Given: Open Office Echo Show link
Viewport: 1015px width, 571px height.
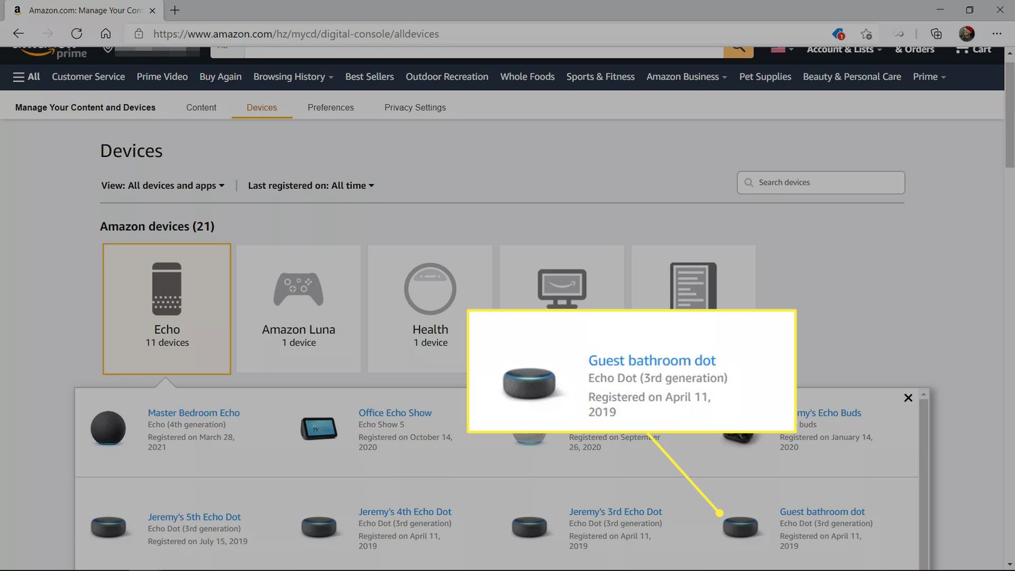Looking at the screenshot, I should coord(395,413).
